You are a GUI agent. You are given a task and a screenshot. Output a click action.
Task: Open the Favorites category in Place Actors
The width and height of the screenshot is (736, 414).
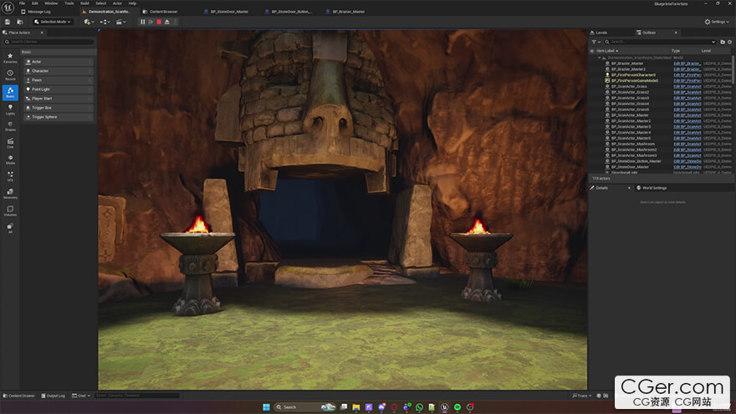(x=10, y=58)
